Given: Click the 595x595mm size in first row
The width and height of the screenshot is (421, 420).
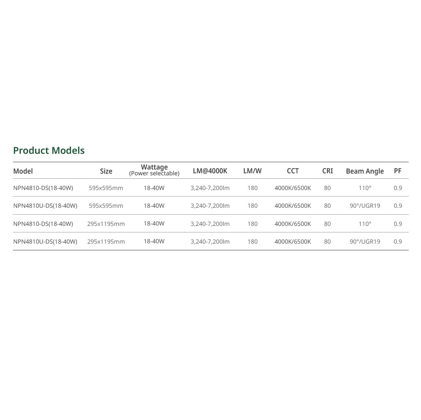Looking at the screenshot, I should pos(106,188).
